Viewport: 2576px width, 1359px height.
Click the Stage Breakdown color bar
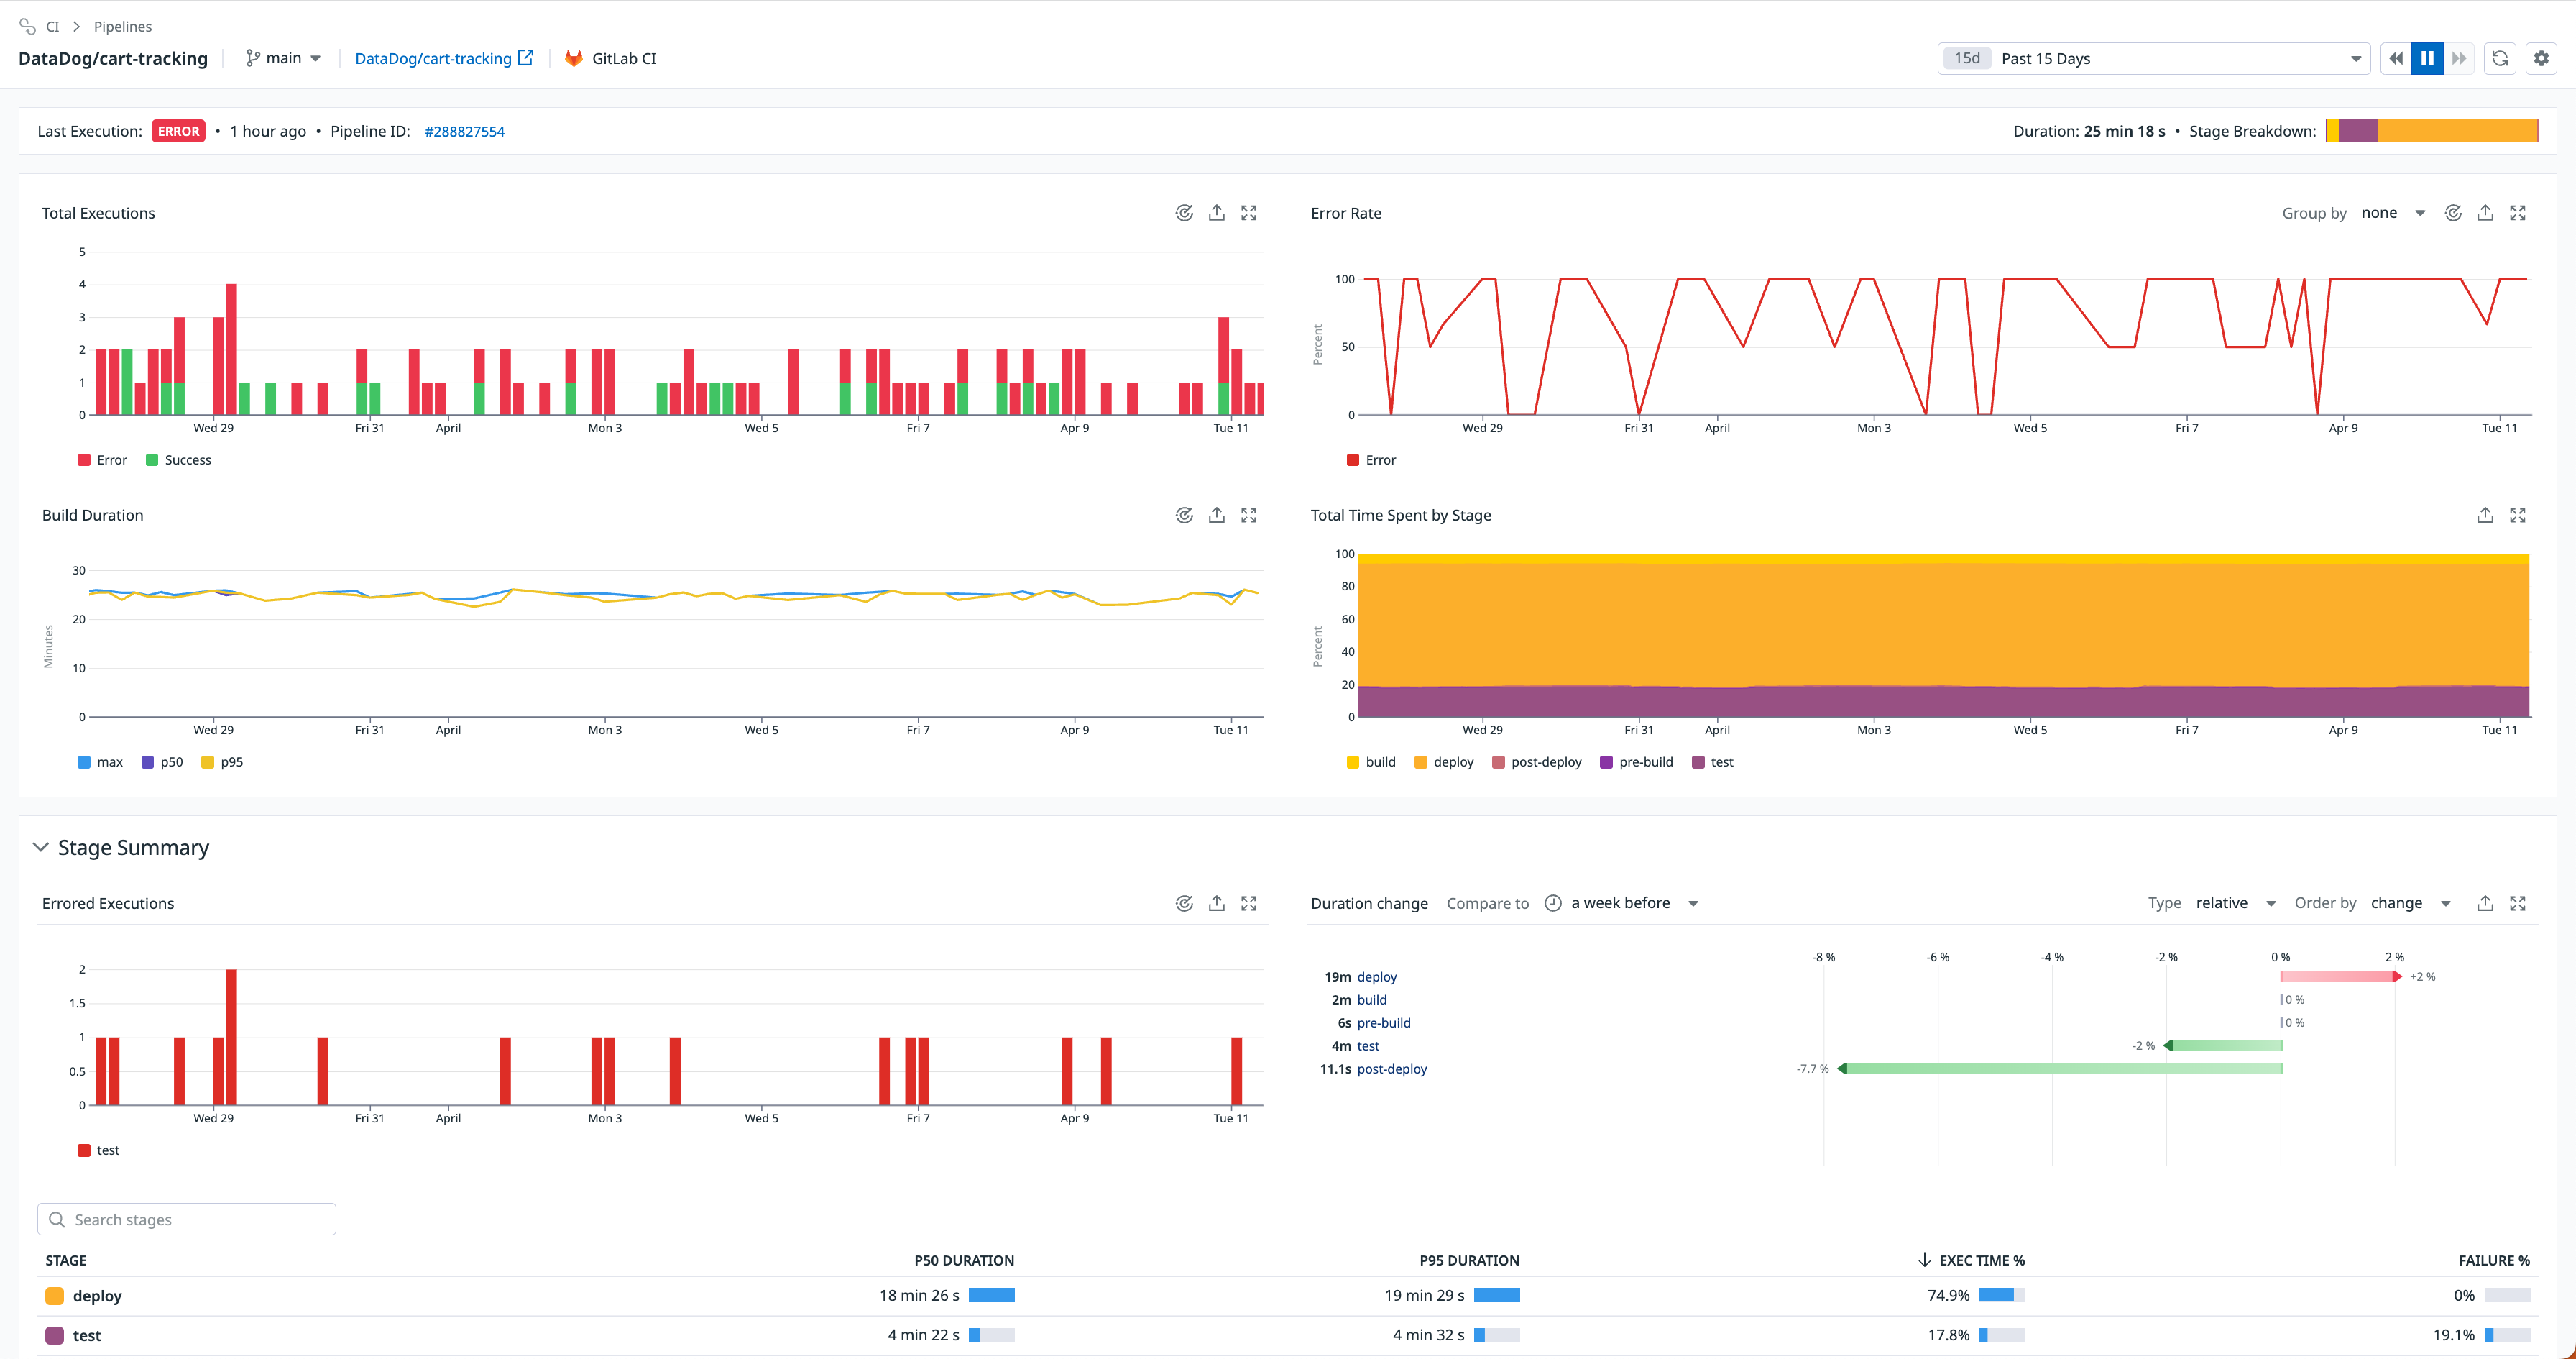coord(2432,131)
